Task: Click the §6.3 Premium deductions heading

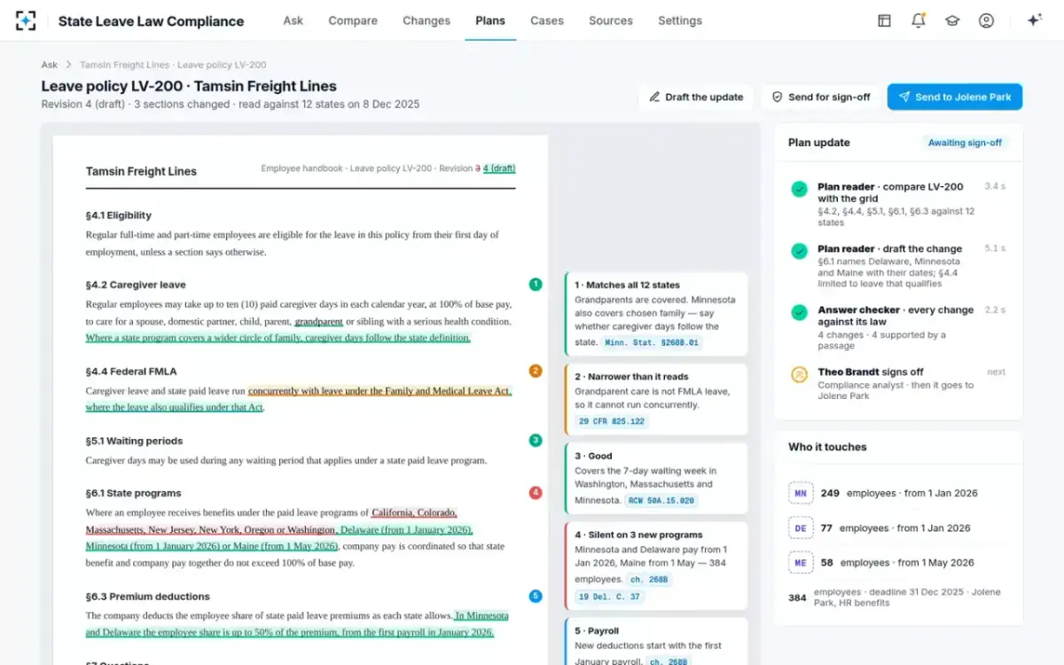Action: coord(147,596)
